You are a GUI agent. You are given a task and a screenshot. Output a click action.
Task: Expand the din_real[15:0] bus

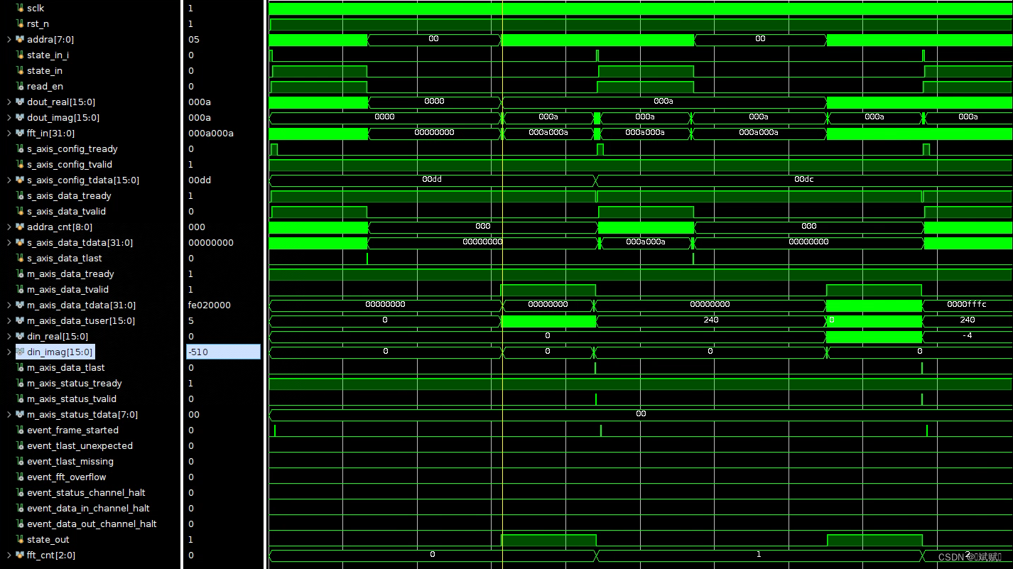pos(9,337)
